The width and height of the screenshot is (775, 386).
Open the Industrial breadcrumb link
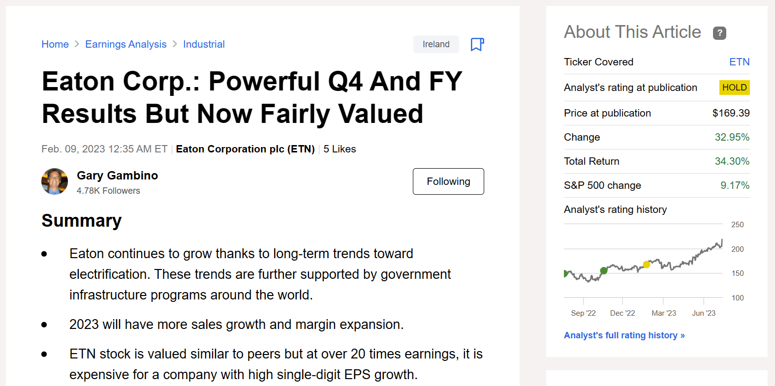[x=204, y=44]
